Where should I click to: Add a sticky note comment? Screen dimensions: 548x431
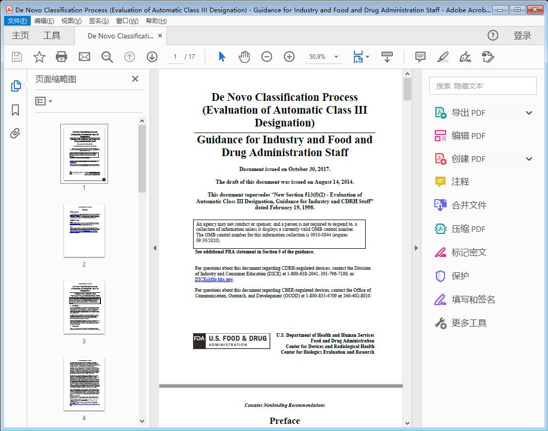[420, 57]
